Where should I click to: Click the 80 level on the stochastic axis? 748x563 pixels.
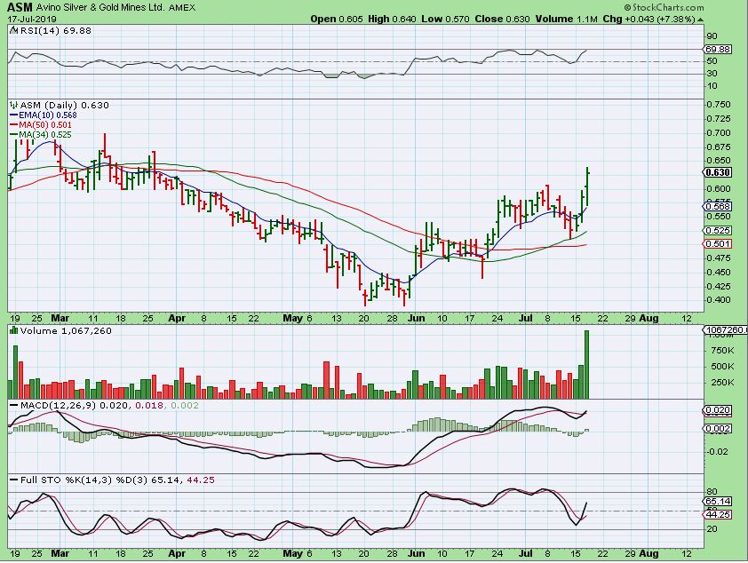(712, 492)
